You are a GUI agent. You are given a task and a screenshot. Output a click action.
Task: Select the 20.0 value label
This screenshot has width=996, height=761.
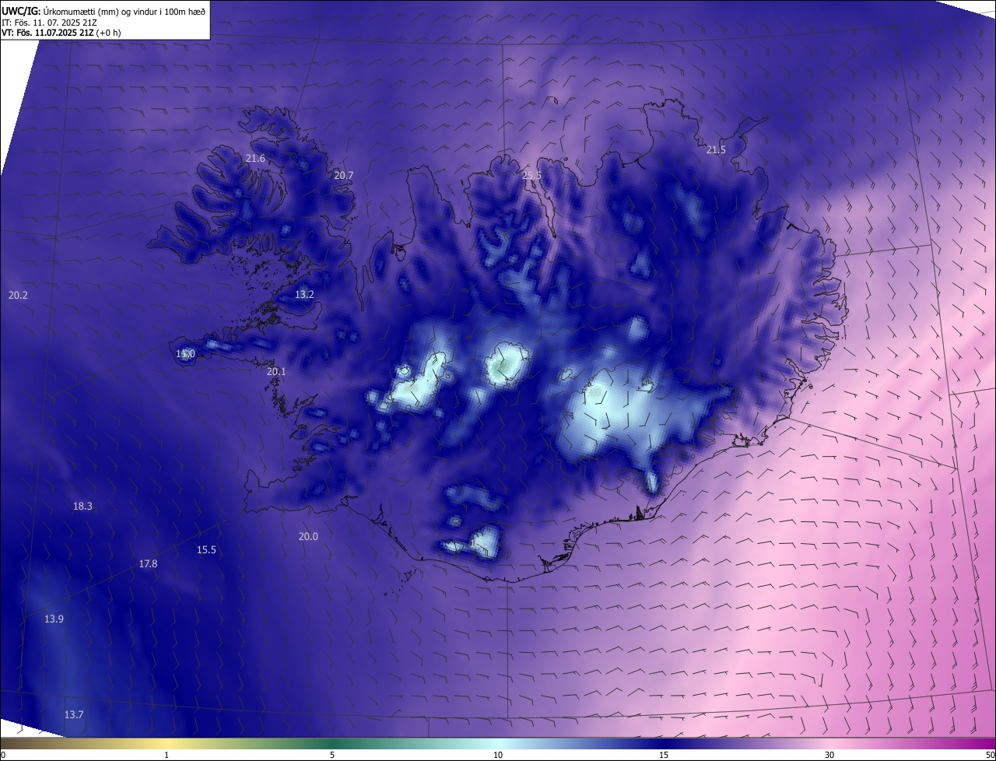click(x=308, y=536)
